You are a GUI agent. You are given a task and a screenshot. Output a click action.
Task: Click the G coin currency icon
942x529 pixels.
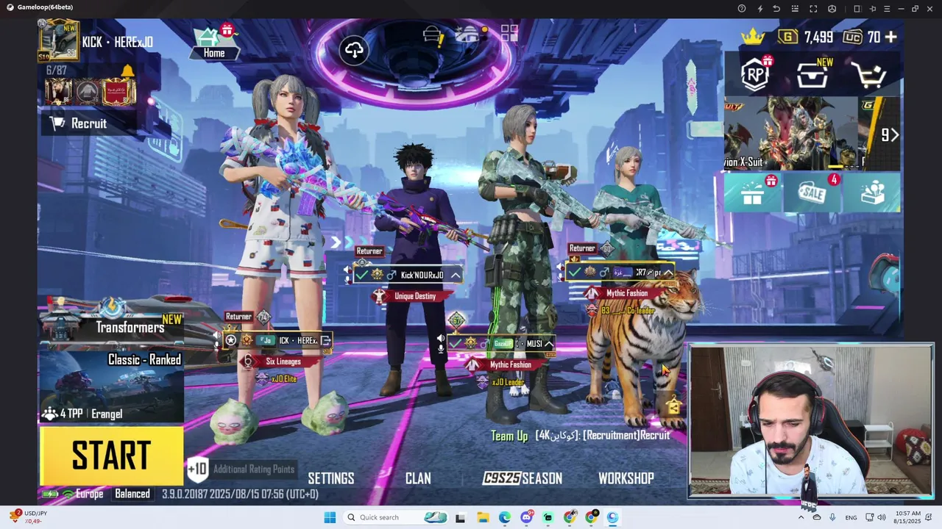click(x=787, y=37)
